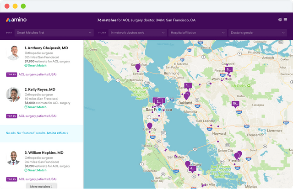Click the macOS green maximize window button
Image resolution: width=293 pixels, height=189 pixels.
23,7
